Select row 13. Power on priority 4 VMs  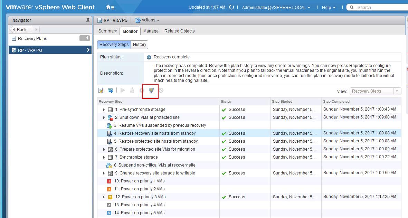249,205
